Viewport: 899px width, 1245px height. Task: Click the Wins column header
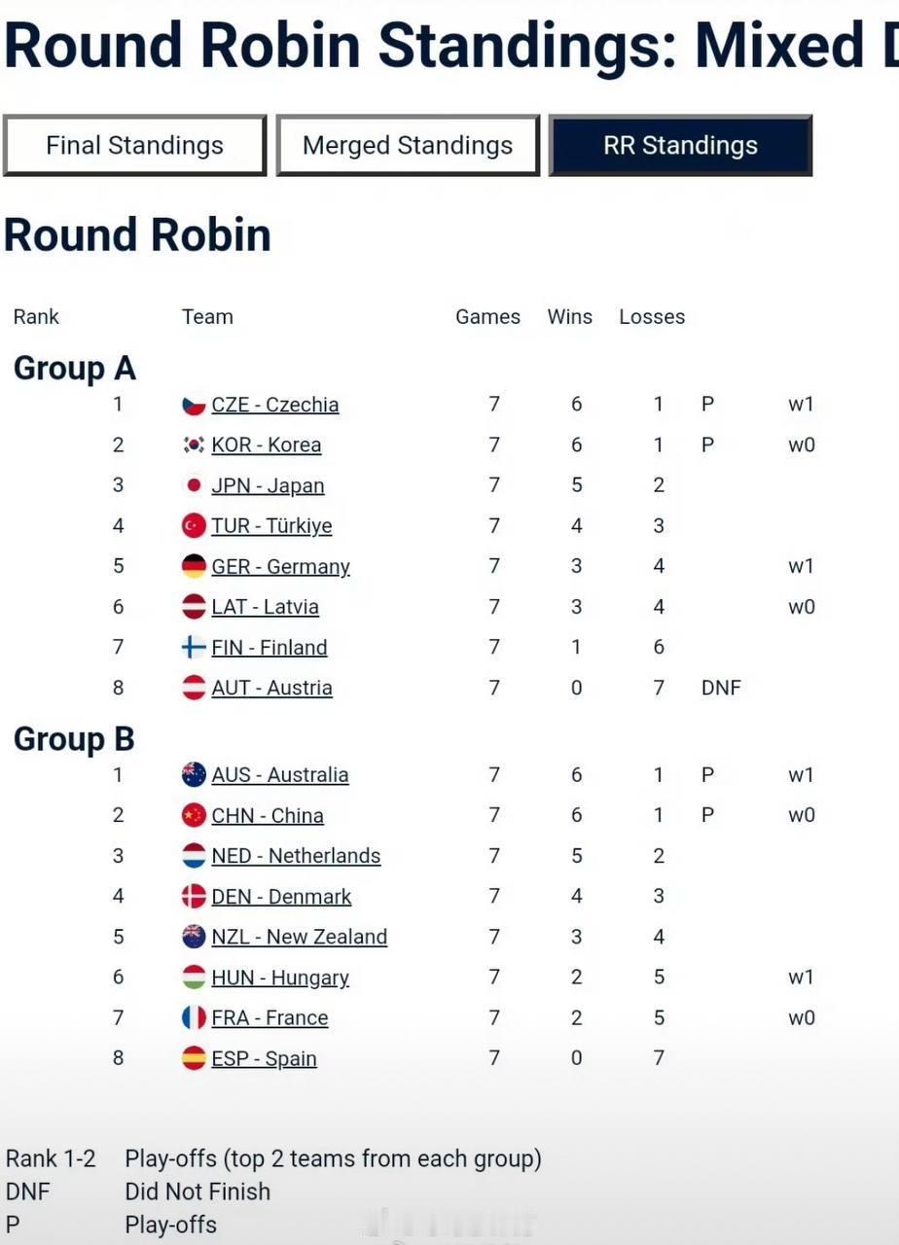(569, 317)
